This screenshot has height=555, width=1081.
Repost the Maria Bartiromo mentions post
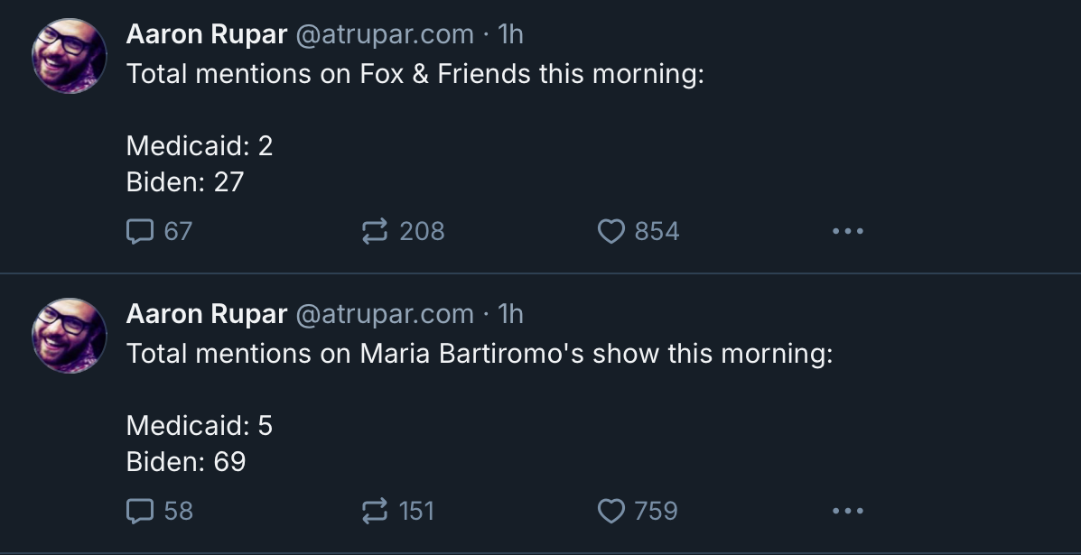click(x=374, y=512)
